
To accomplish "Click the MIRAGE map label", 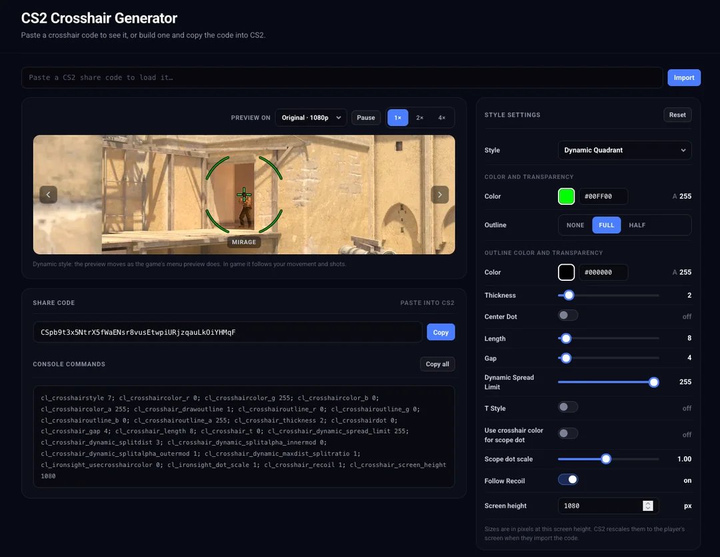I will (244, 242).
